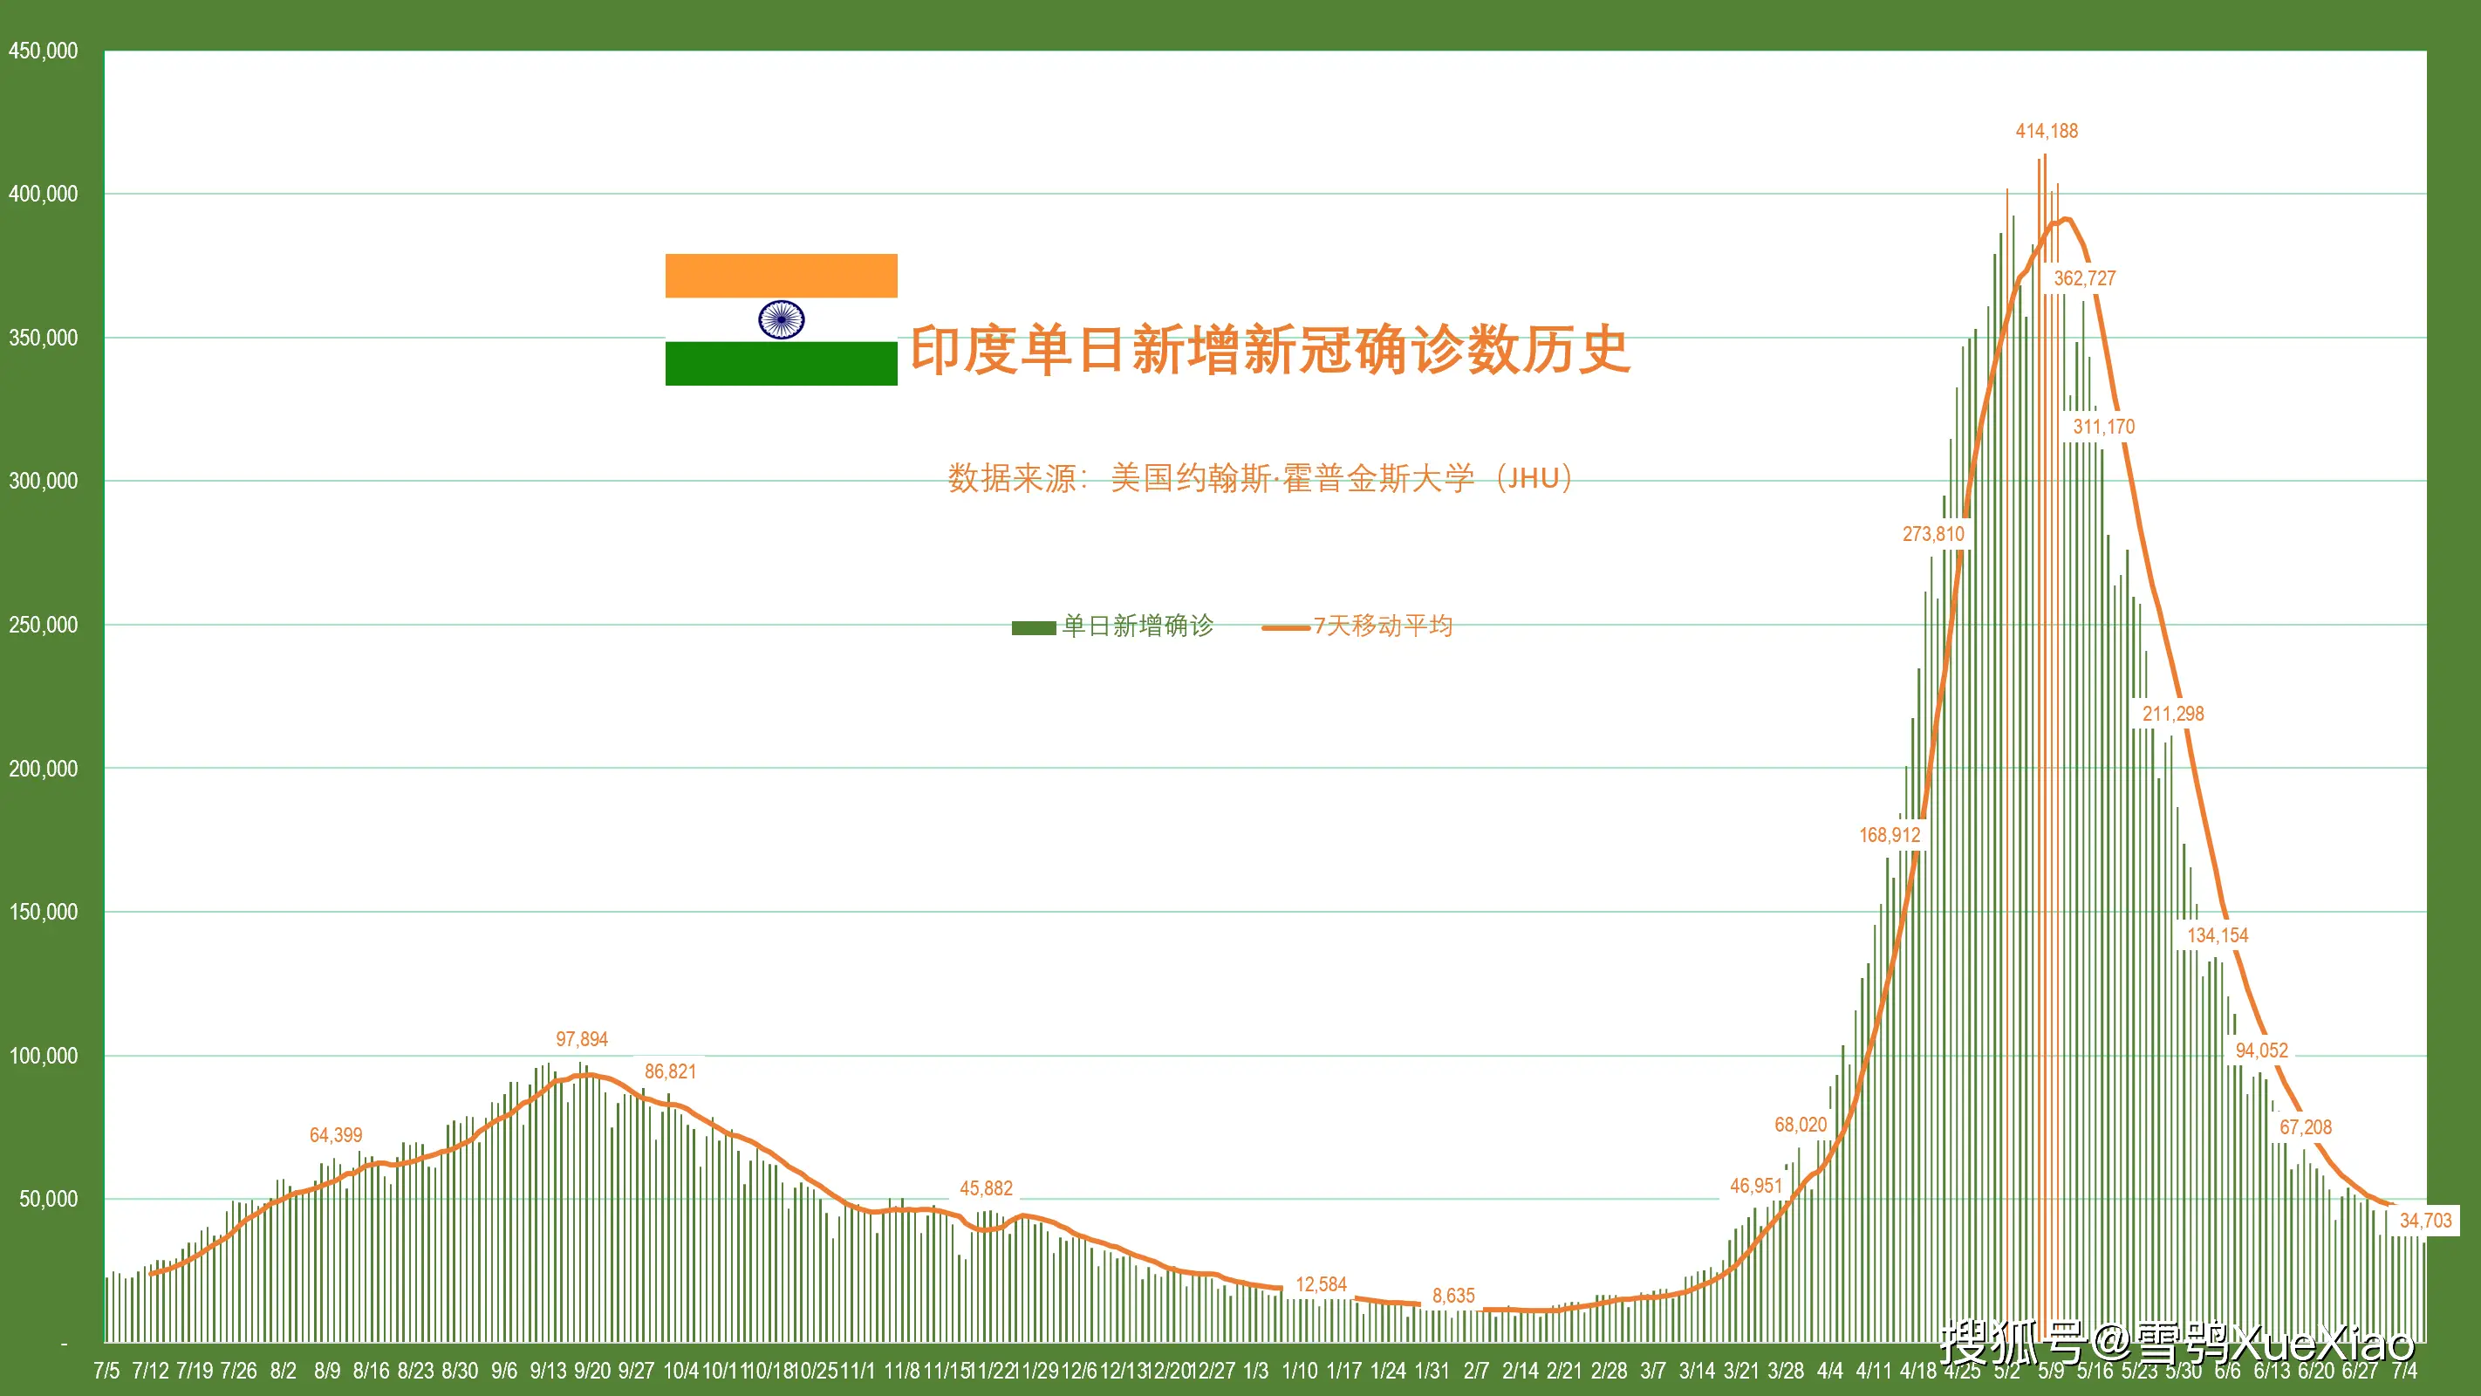Click the orange 7-day moving average legend line
The width and height of the screenshot is (2481, 1396).
point(1286,627)
